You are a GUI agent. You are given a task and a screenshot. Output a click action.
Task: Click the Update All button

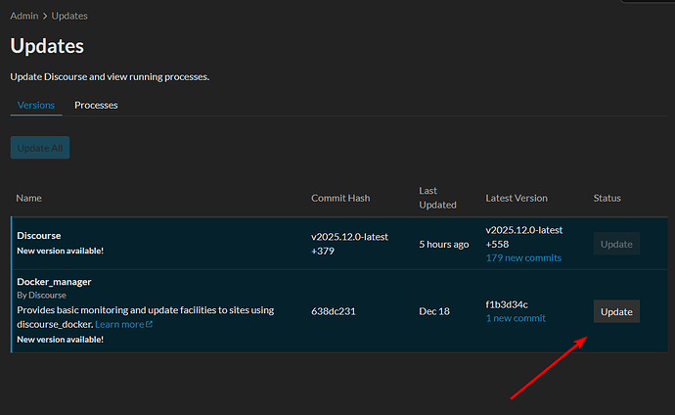(40, 148)
